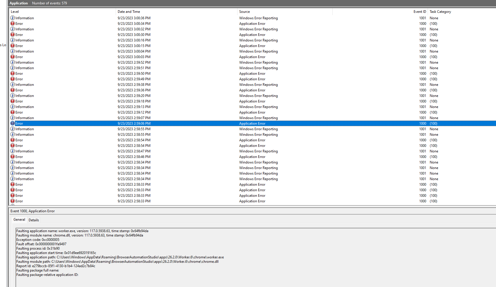Switch to the Details tab
The image size is (496, 287).
point(34,220)
